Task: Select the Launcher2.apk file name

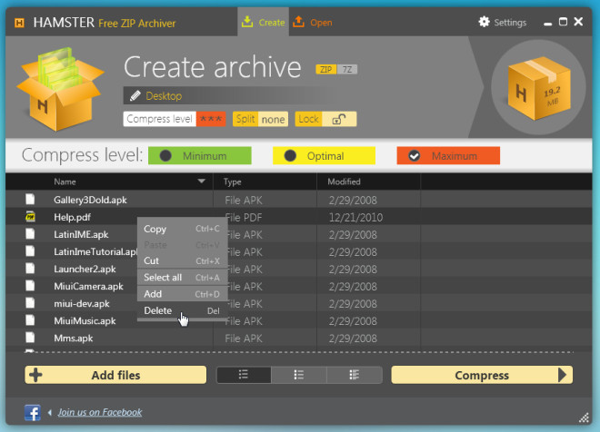Action: pos(85,269)
